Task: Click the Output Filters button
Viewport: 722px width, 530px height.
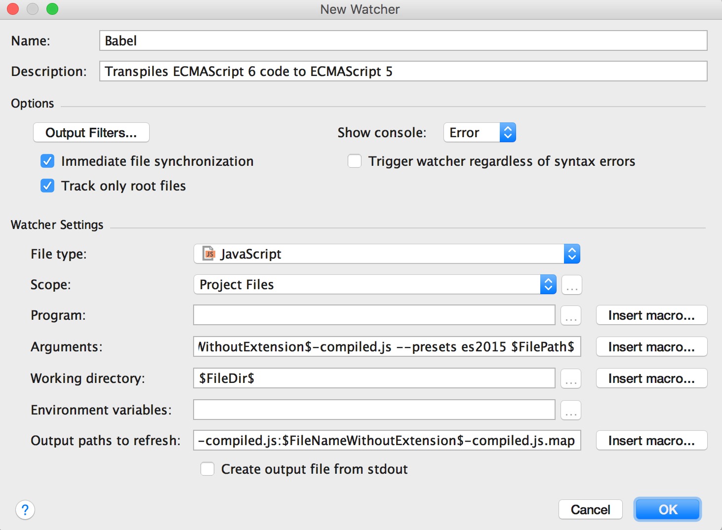Action: 91,133
